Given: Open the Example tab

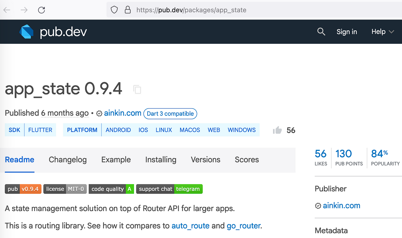Looking at the screenshot, I should click(x=116, y=160).
